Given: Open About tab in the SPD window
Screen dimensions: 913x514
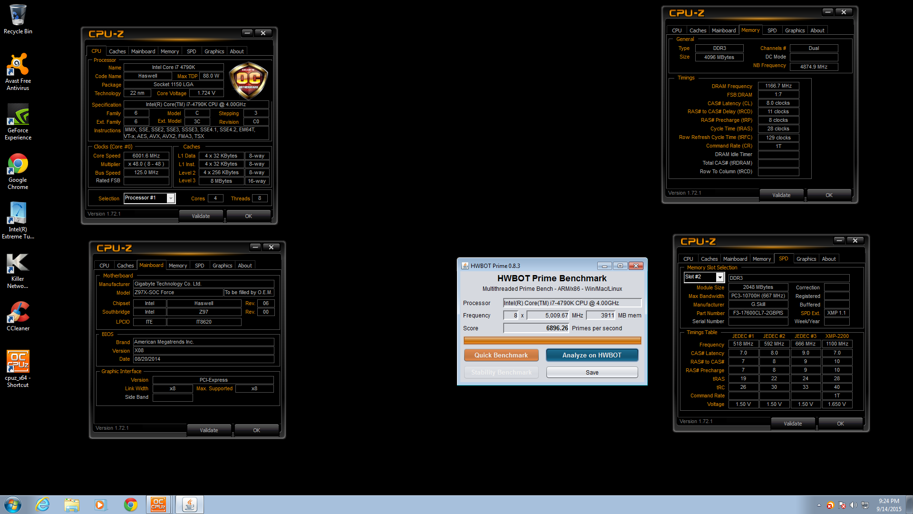Looking at the screenshot, I should 829,259.
